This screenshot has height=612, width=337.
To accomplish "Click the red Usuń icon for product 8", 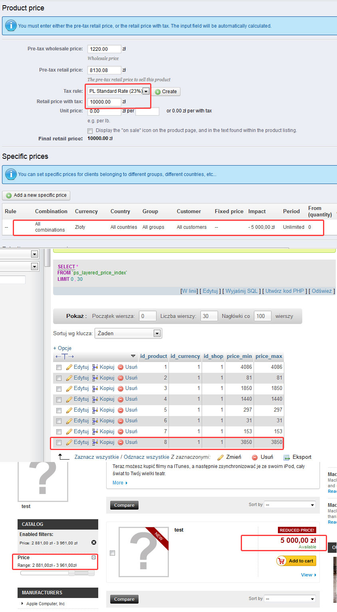I will pos(121,442).
